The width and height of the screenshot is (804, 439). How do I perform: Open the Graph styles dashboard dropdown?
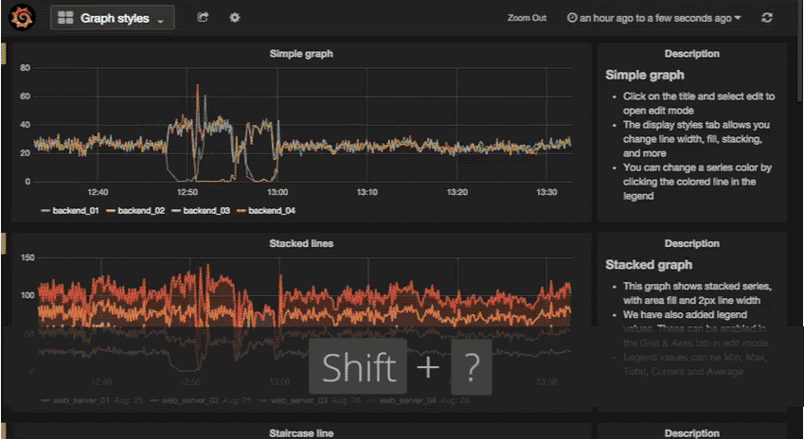[x=113, y=18]
